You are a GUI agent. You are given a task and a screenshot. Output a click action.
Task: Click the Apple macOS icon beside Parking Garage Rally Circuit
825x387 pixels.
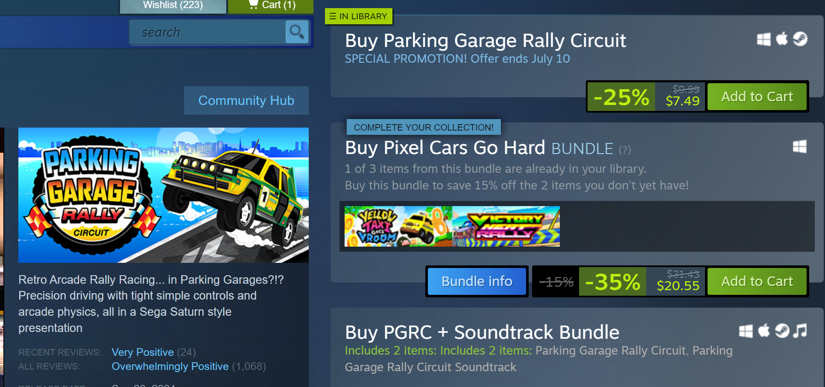click(x=782, y=39)
